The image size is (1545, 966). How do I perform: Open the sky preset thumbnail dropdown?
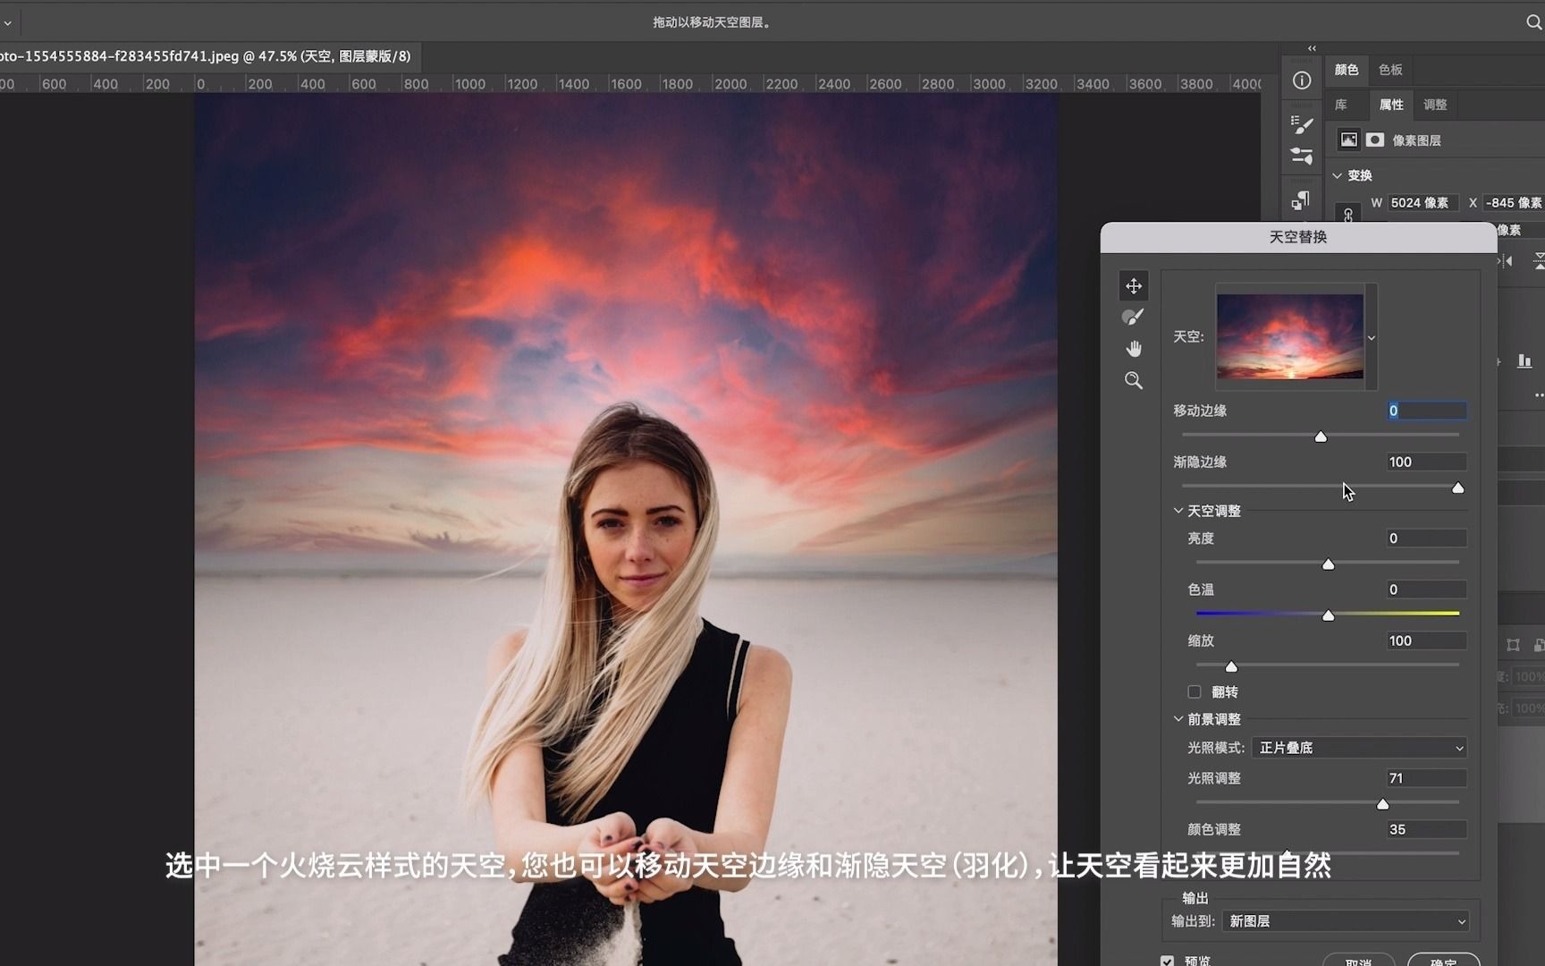[1371, 337]
